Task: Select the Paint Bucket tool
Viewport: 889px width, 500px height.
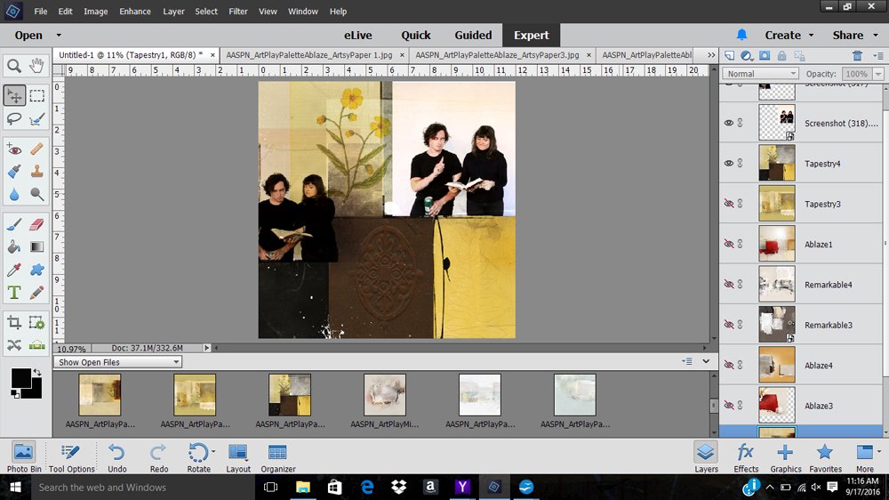Action: 14,246
